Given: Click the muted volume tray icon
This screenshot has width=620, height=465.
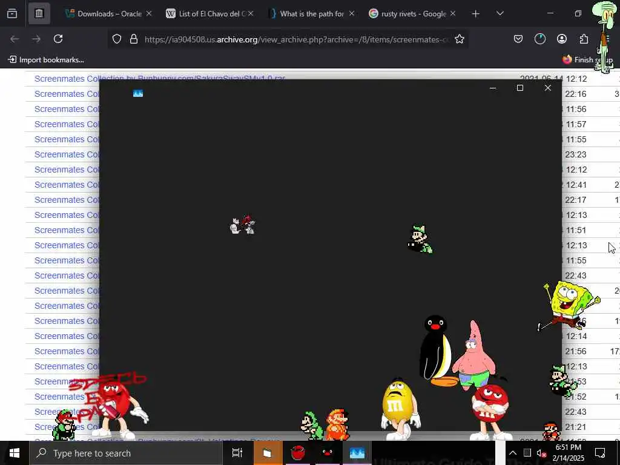Looking at the screenshot, I should click(541, 453).
